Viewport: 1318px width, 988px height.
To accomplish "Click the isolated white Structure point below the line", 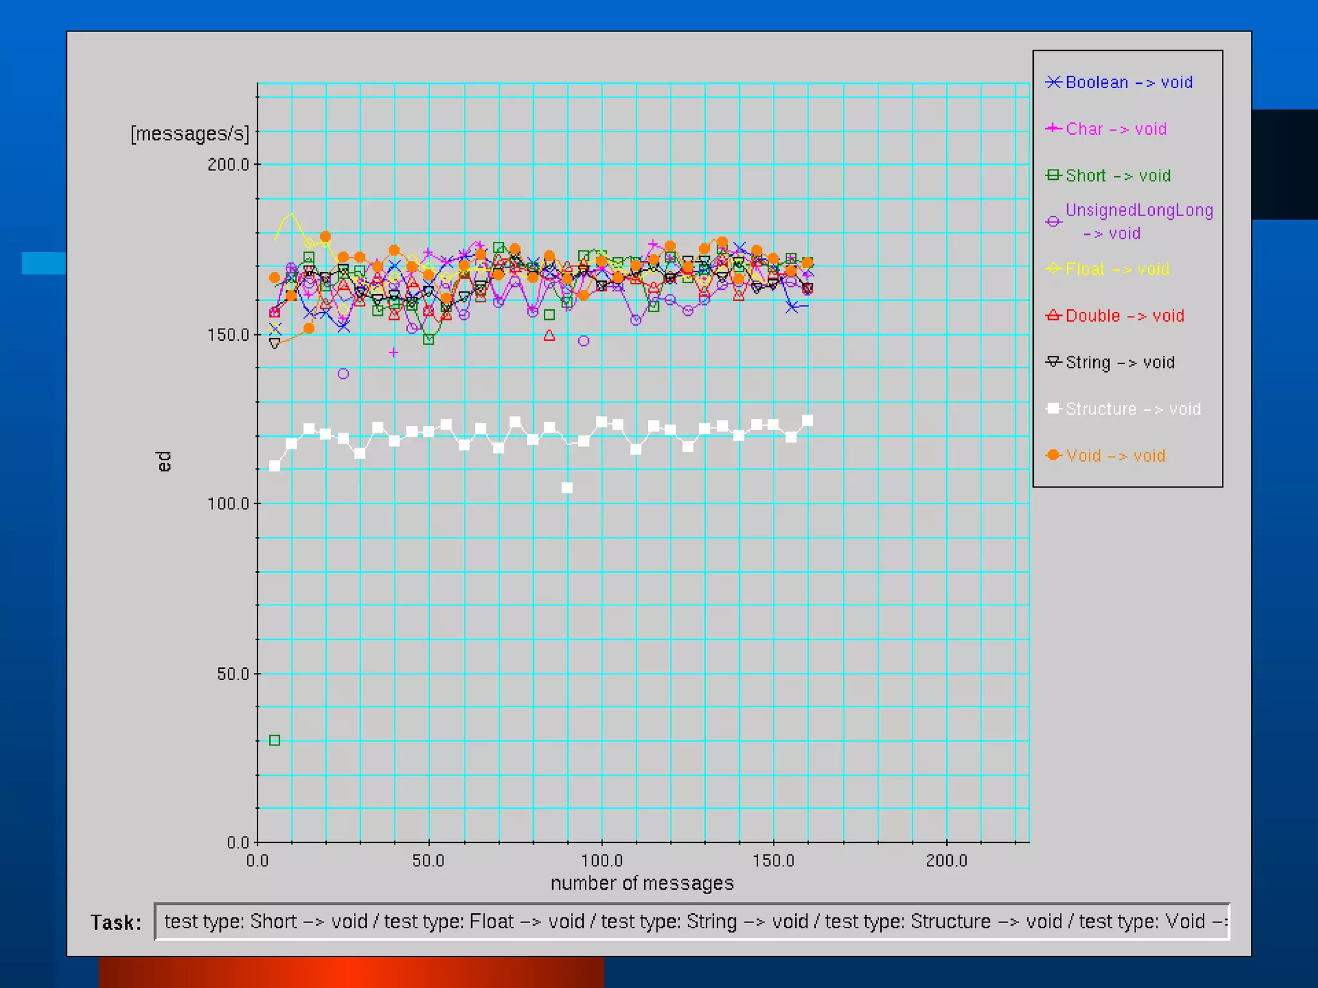I will (567, 488).
